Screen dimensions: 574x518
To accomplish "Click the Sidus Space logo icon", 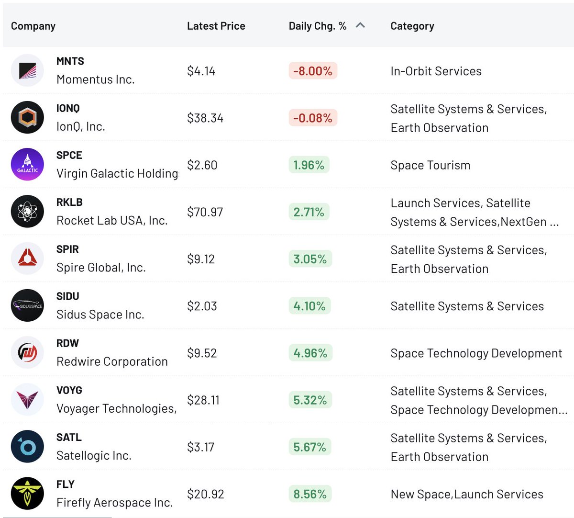I will (x=27, y=305).
